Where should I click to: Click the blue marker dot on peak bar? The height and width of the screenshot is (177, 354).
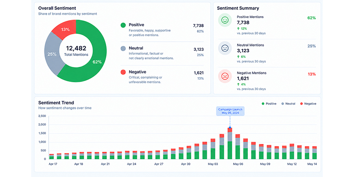pyautogui.click(x=230, y=127)
